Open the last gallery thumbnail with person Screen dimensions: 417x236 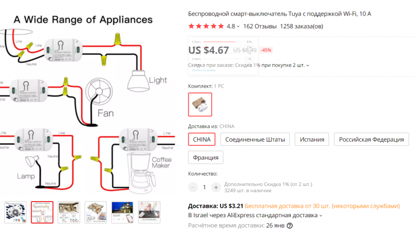coord(149,213)
